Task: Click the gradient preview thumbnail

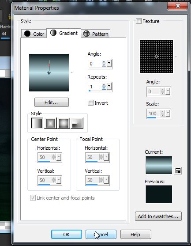Action: click(x=49, y=72)
